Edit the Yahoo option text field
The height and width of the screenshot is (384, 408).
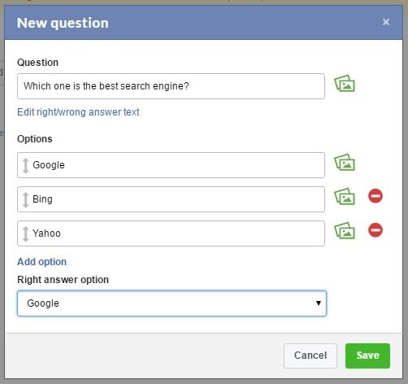tap(171, 233)
